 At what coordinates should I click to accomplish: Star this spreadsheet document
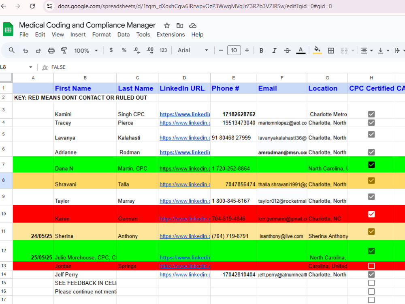coord(167,25)
